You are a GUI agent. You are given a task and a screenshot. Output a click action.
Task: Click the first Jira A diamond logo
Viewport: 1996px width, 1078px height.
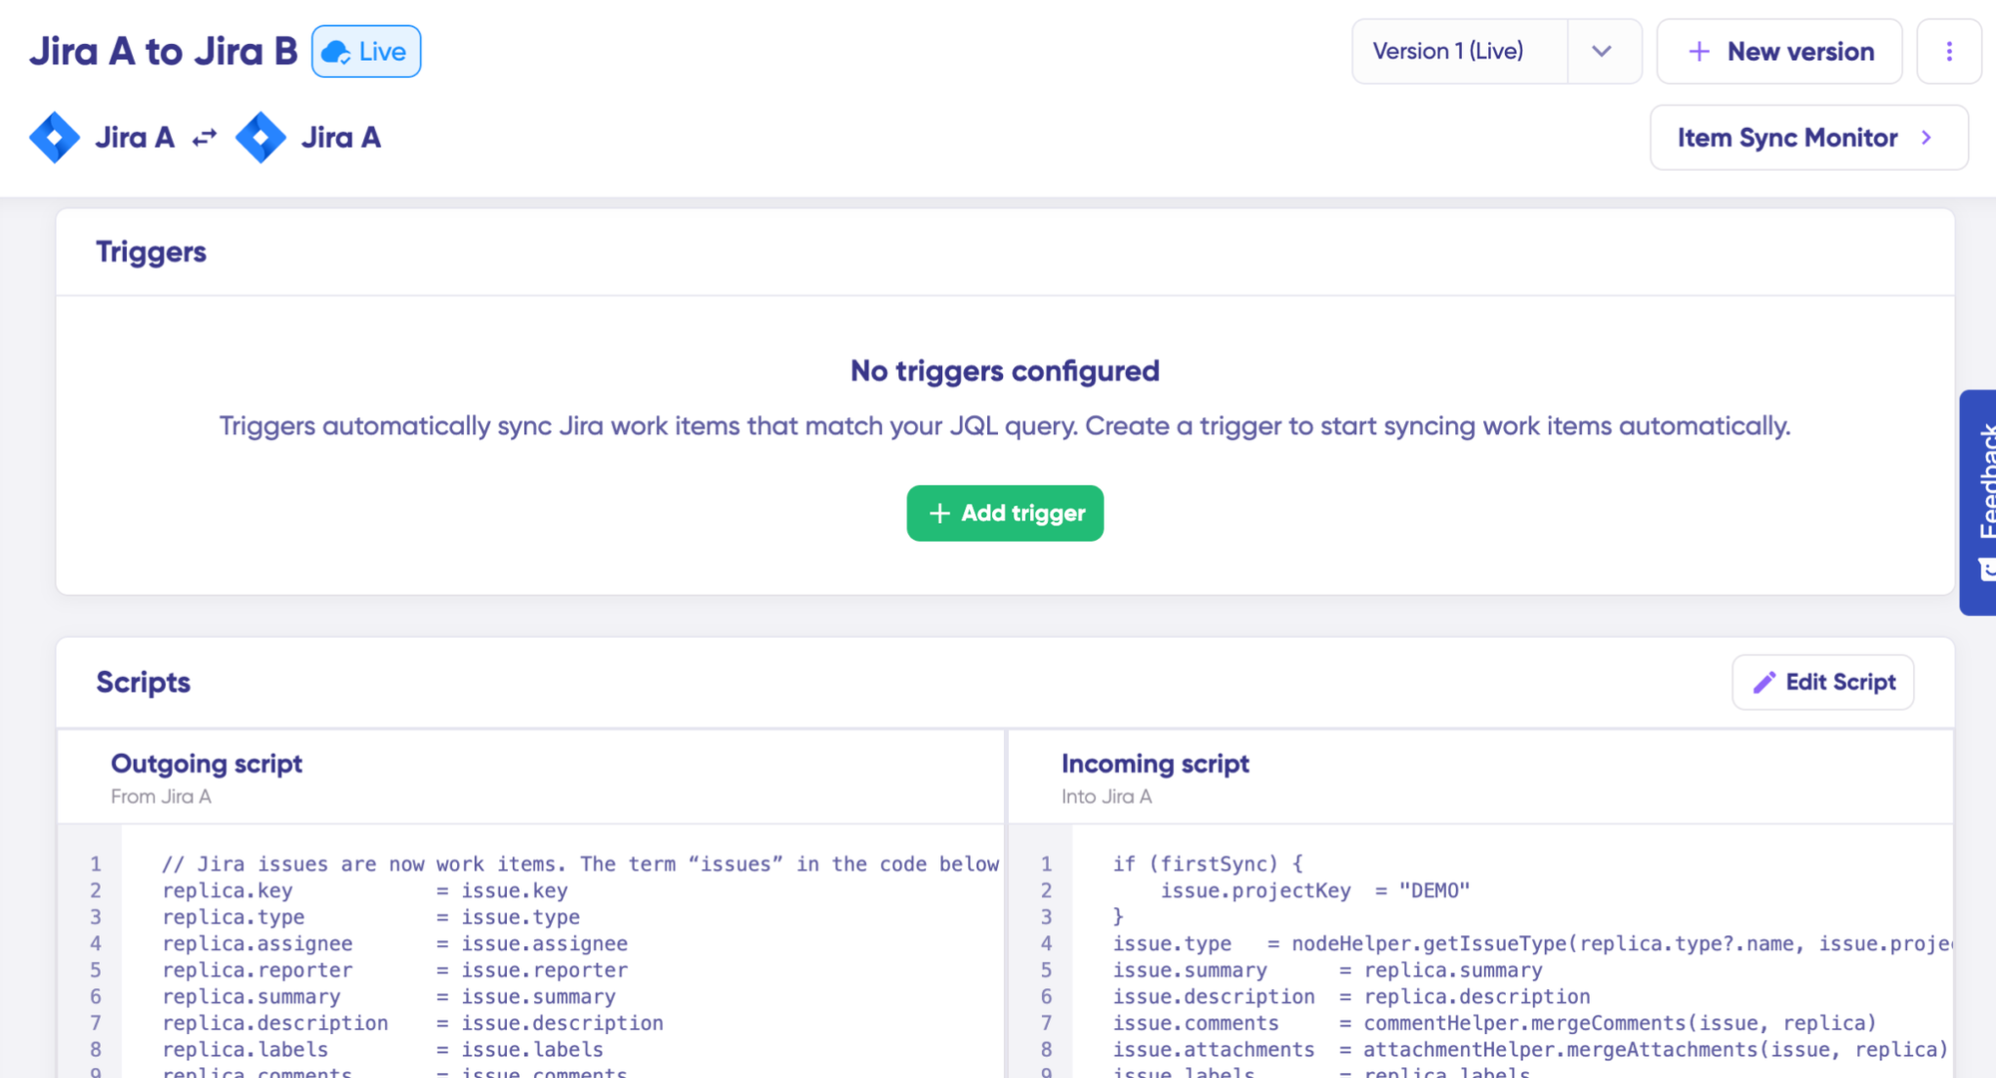[x=55, y=138]
